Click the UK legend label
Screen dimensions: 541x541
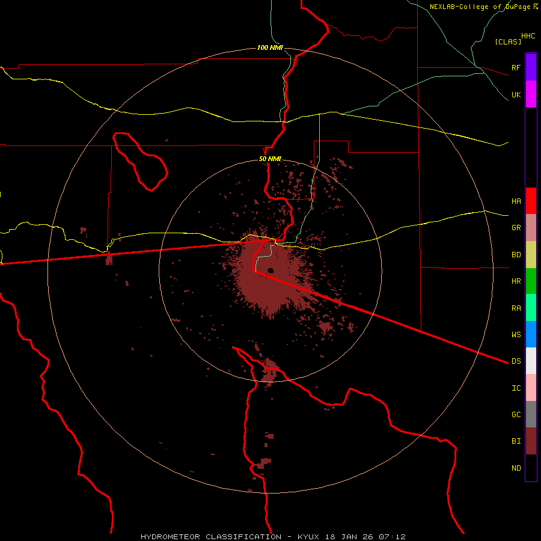pos(516,94)
